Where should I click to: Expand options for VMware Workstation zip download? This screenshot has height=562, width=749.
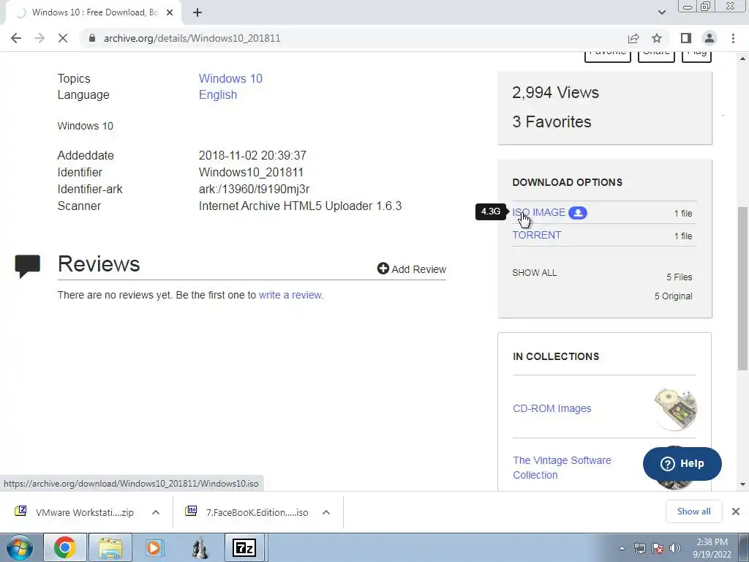coord(155,512)
